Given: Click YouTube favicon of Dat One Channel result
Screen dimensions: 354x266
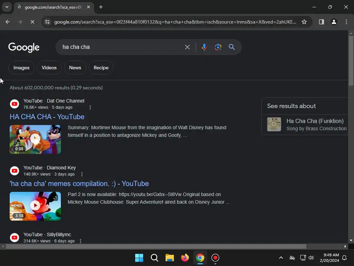Looking at the screenshot, I should coord(15,104).
